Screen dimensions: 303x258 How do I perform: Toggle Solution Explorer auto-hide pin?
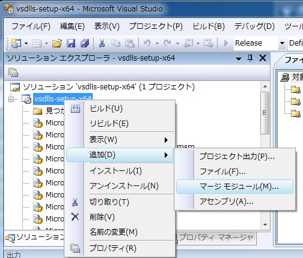pos(250,58)
